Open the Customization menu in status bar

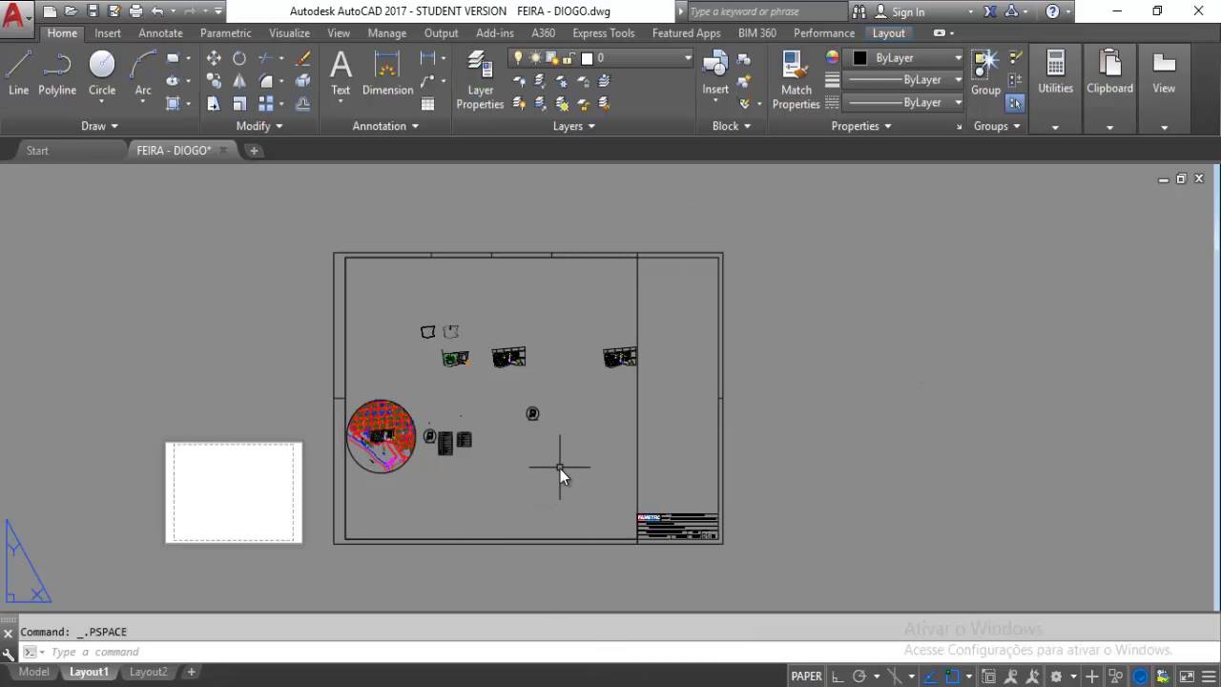tap(1207, 677)
